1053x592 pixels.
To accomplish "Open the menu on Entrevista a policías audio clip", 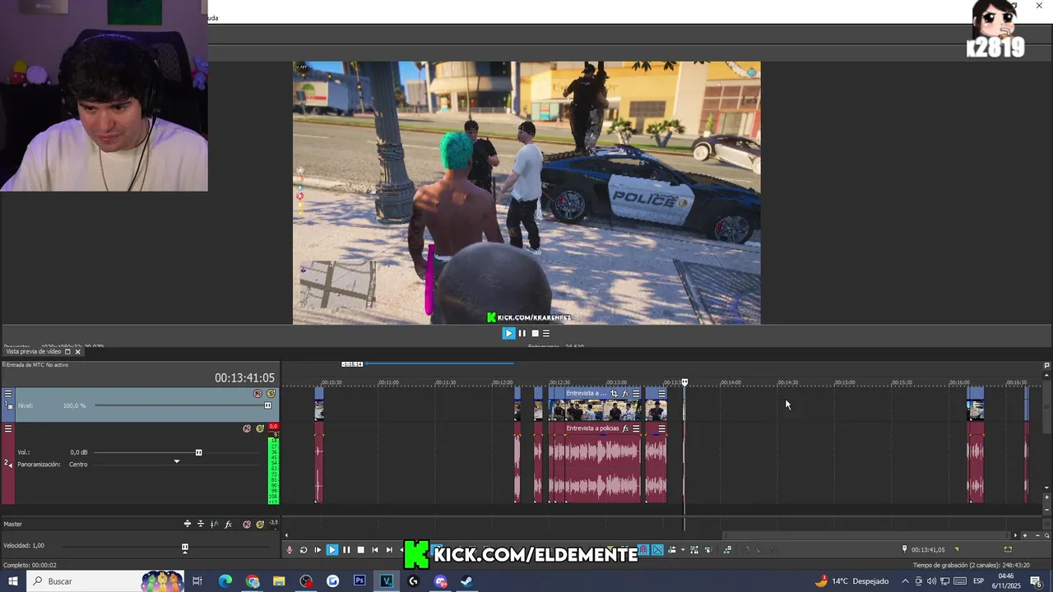I will pos(636,428).
